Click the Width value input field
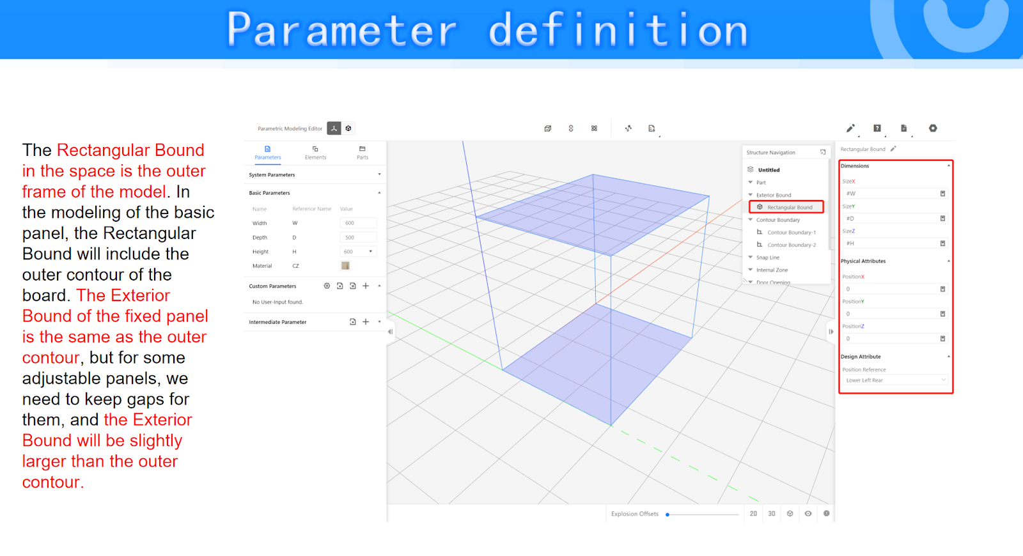 click(x=358, y=223)
